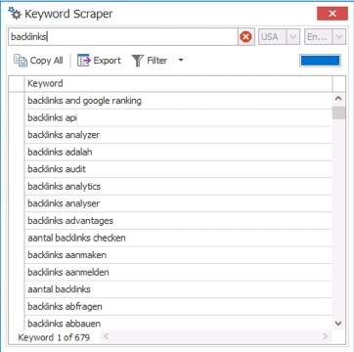Sort by the Keyword column header

point(178,83)
